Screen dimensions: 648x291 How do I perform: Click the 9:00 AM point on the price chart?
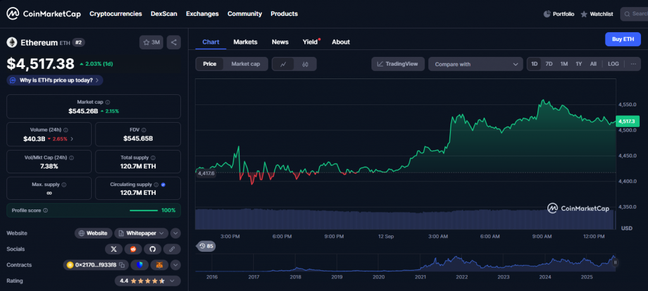[542, 237]
